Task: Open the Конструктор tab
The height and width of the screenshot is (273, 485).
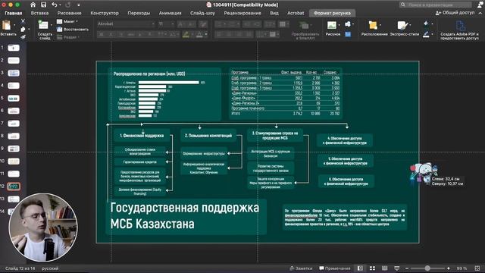Action: click(x=105, y=13)
